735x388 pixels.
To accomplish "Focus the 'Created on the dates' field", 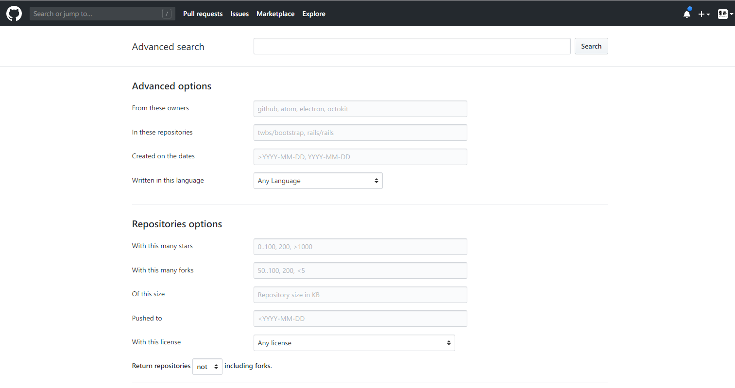I will pyautogui.click(x=360, y=157).
